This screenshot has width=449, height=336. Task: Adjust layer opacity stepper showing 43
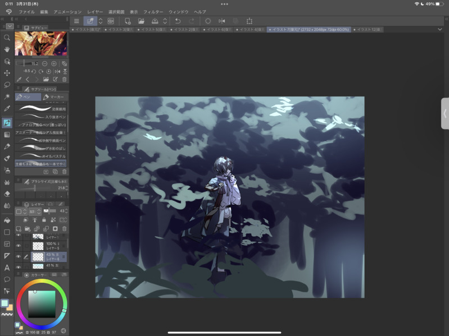[x=66, y=211]
